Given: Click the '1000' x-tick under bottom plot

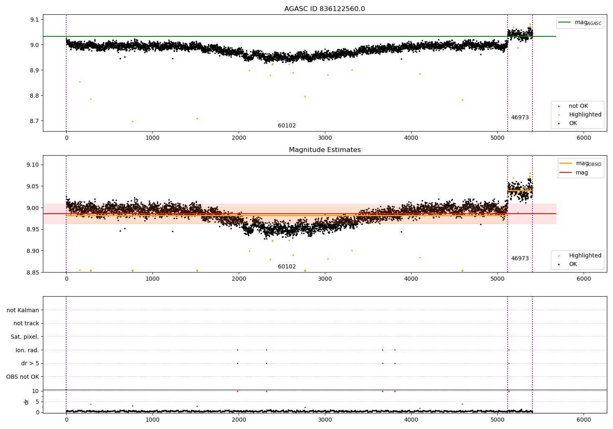Looking at the screenshot, I should (x=152, y=420).
